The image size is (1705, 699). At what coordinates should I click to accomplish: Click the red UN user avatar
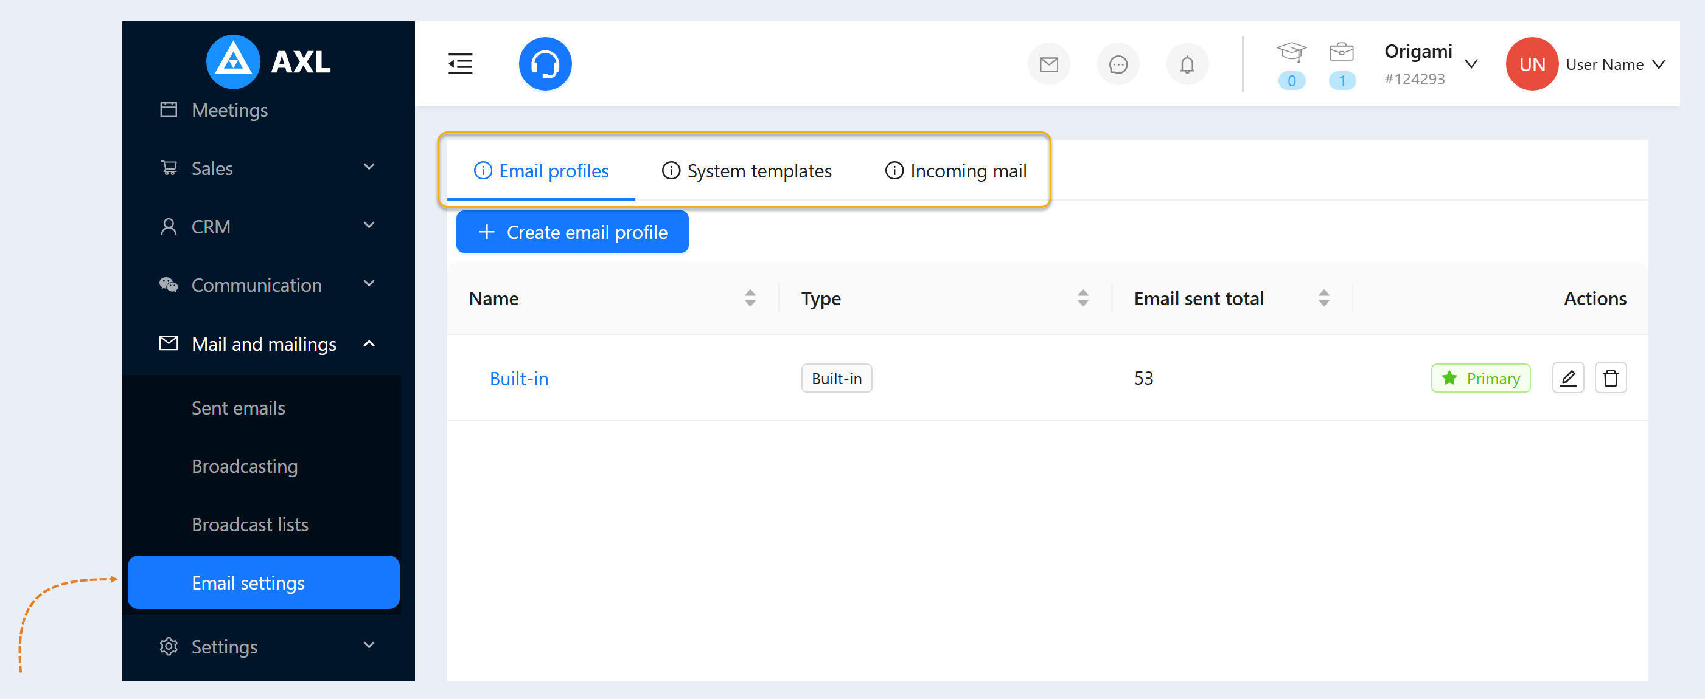(1532, 64)
